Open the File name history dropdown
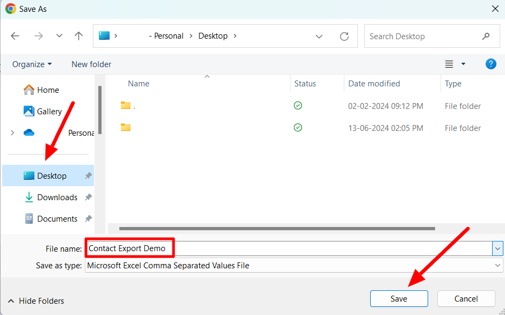This screenshot has height=315, width=505. pyautogui.click(x=497, y=248)
